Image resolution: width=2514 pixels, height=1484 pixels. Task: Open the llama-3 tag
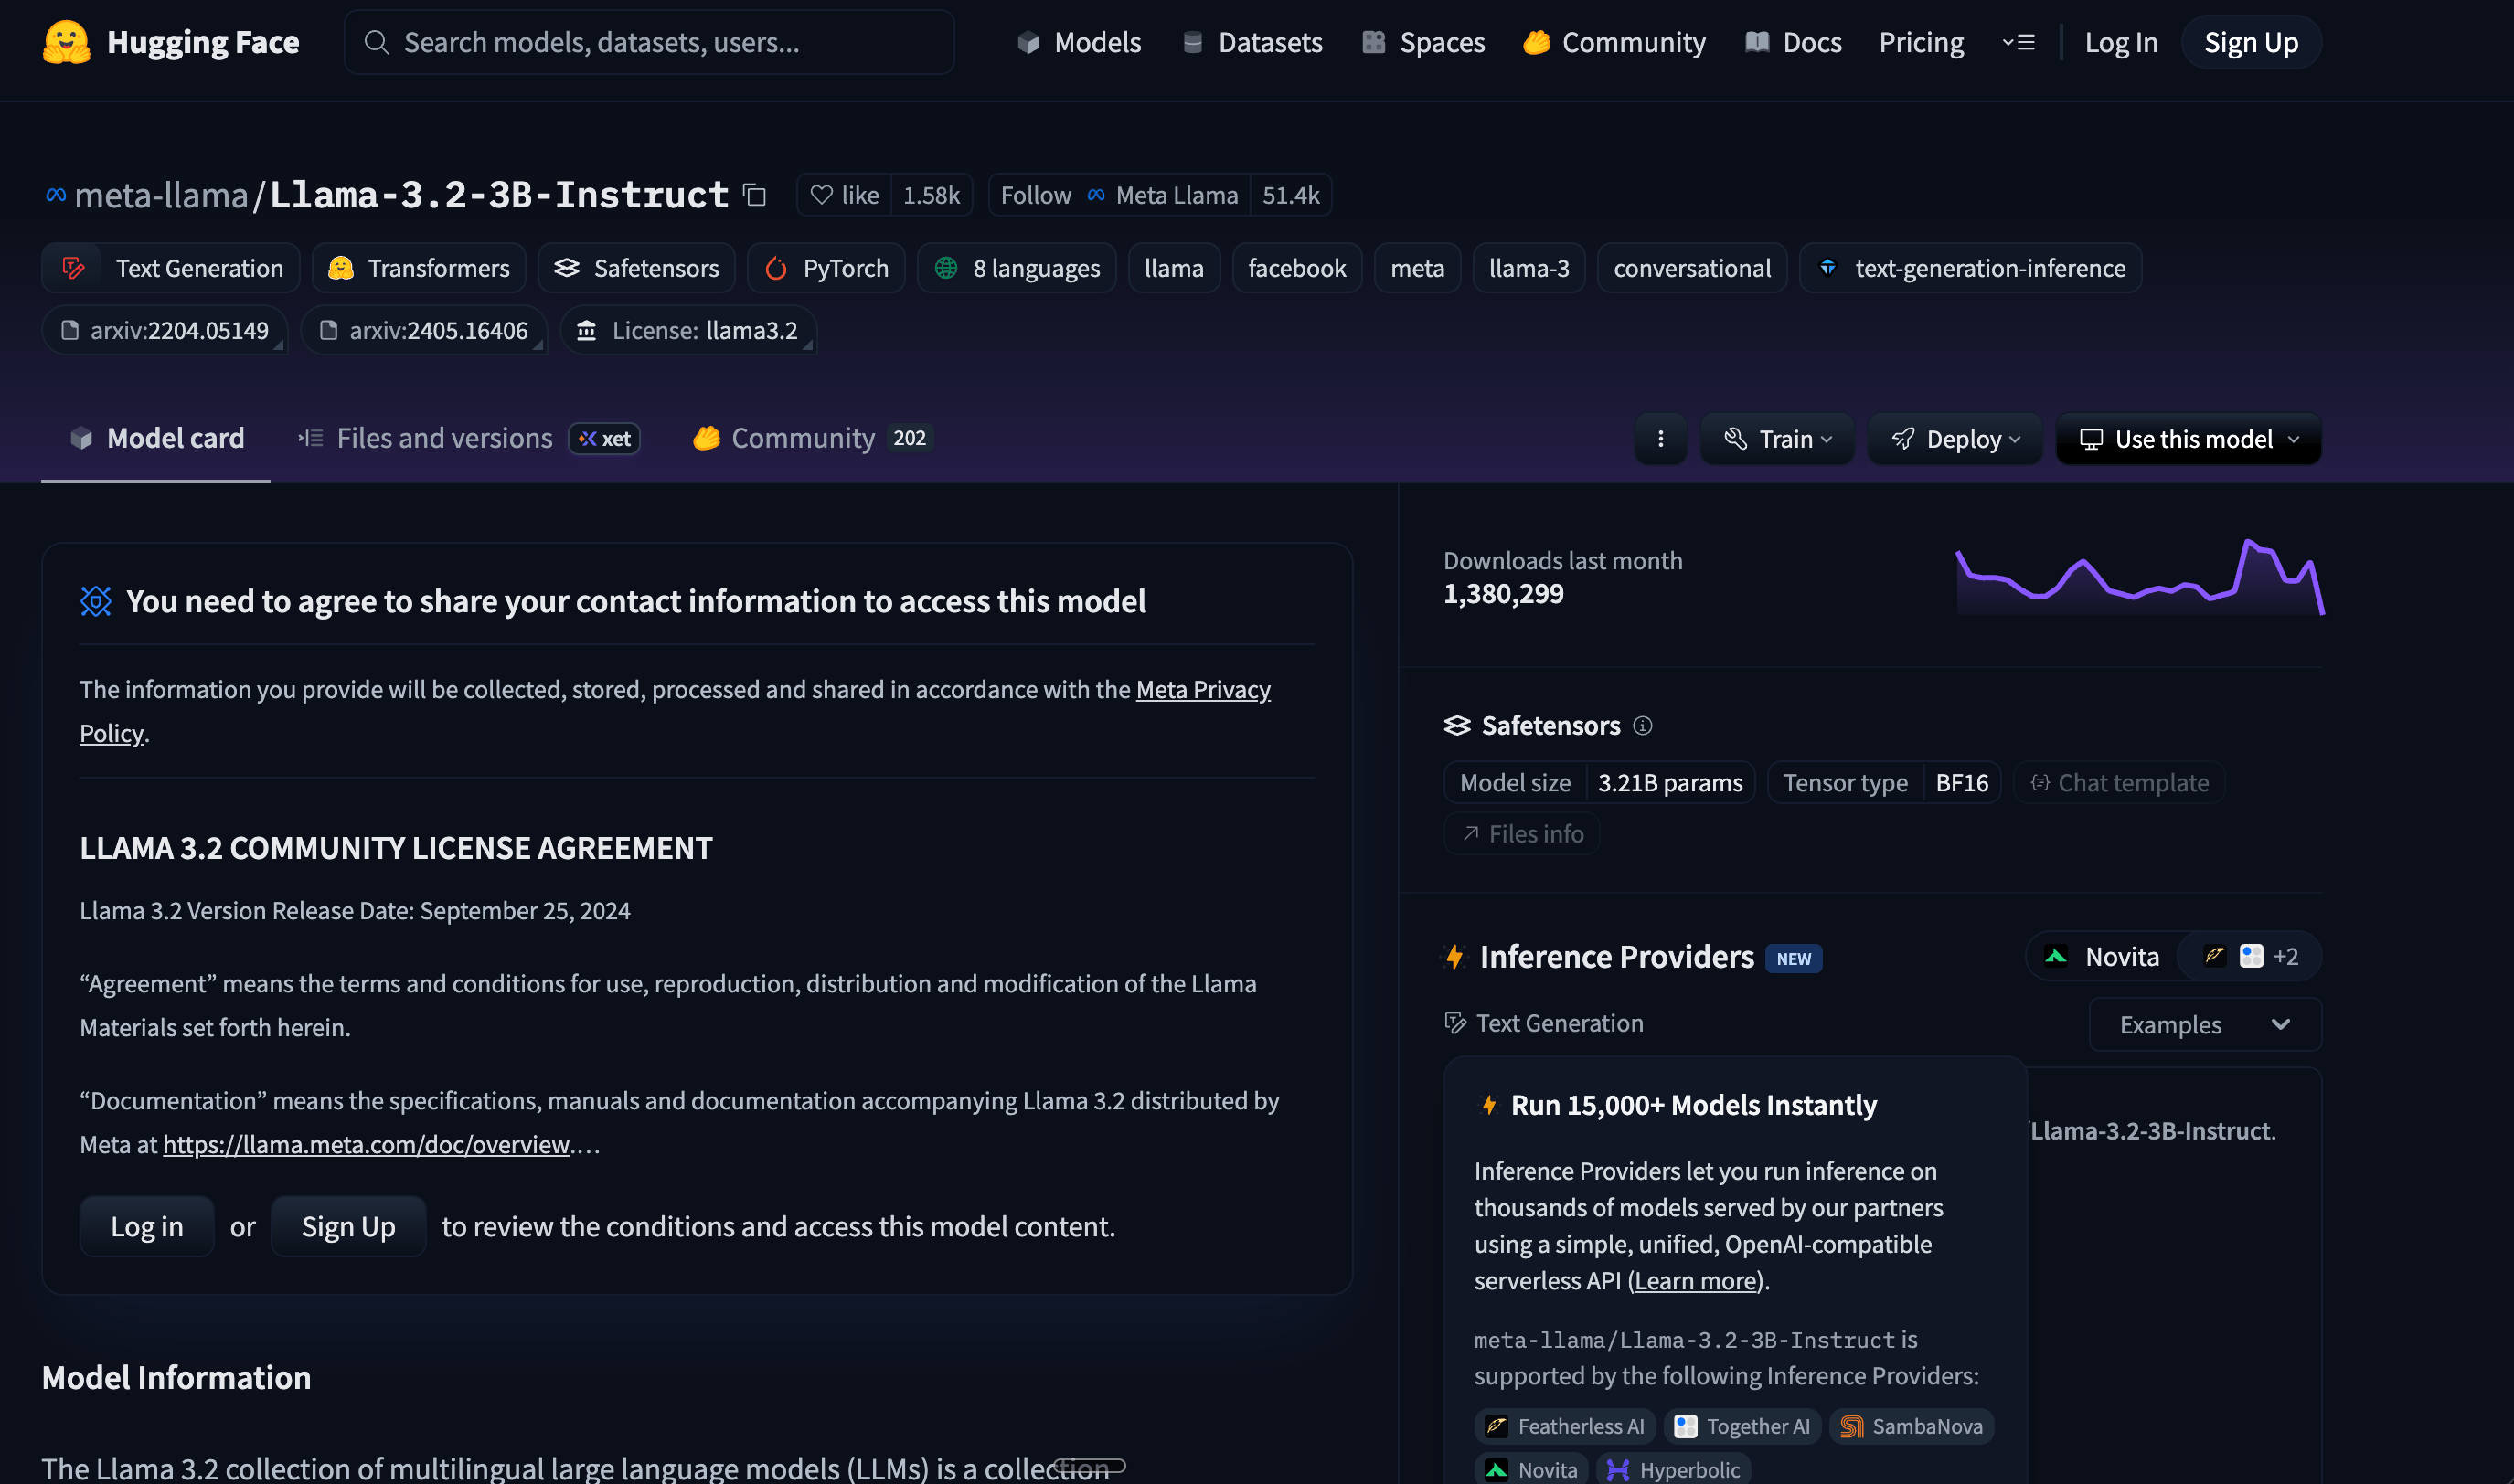point(1529,268)
